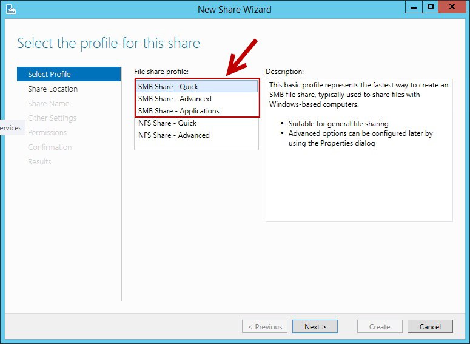This screenshot has width=470, height=344.
Task: Select the SMB Share - Applications profile
Action: pyautogui.click(x=196, y=111)
